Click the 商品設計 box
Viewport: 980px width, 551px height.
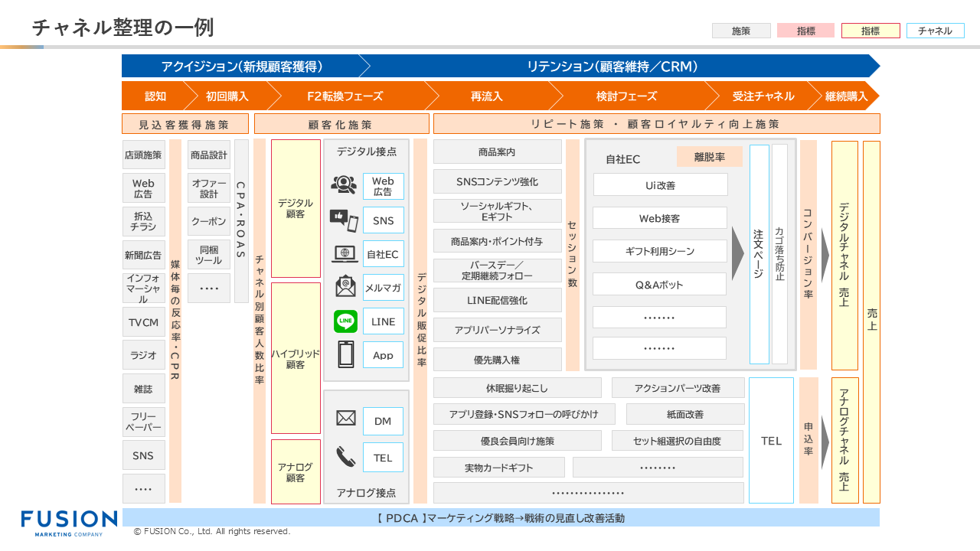209,155
